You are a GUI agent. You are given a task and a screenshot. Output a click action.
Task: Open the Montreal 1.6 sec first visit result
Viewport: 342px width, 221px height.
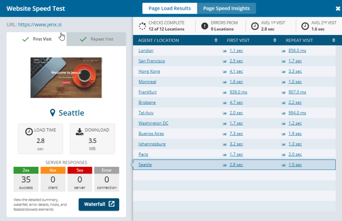[236, 82]
